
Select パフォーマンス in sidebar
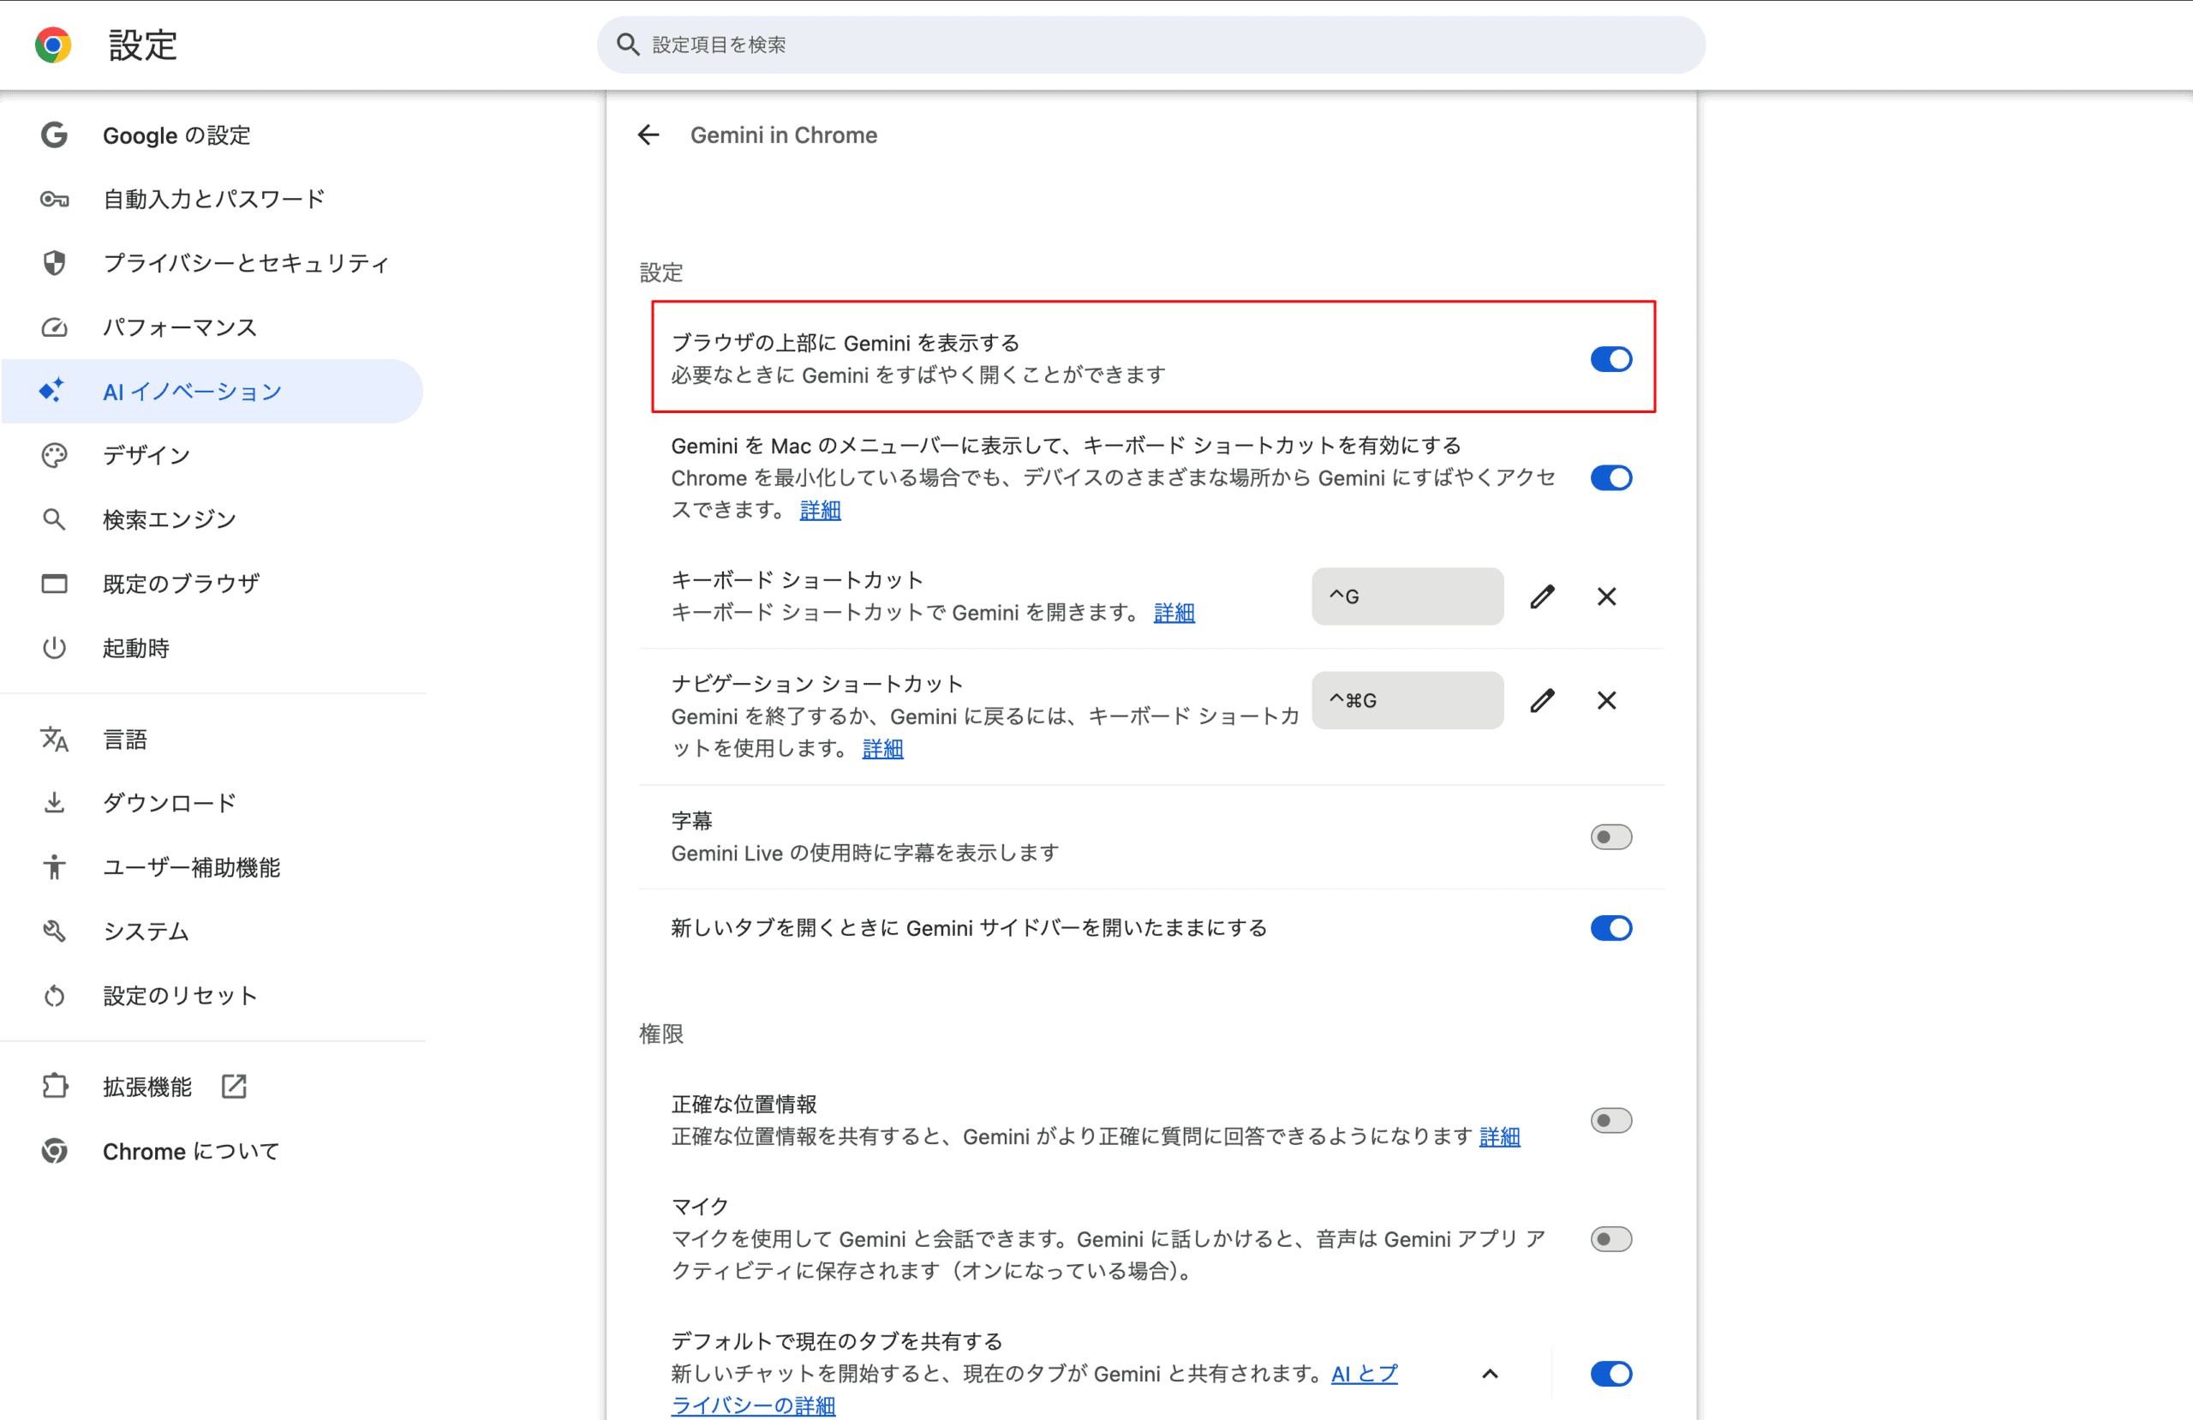[x=212, y=327]
